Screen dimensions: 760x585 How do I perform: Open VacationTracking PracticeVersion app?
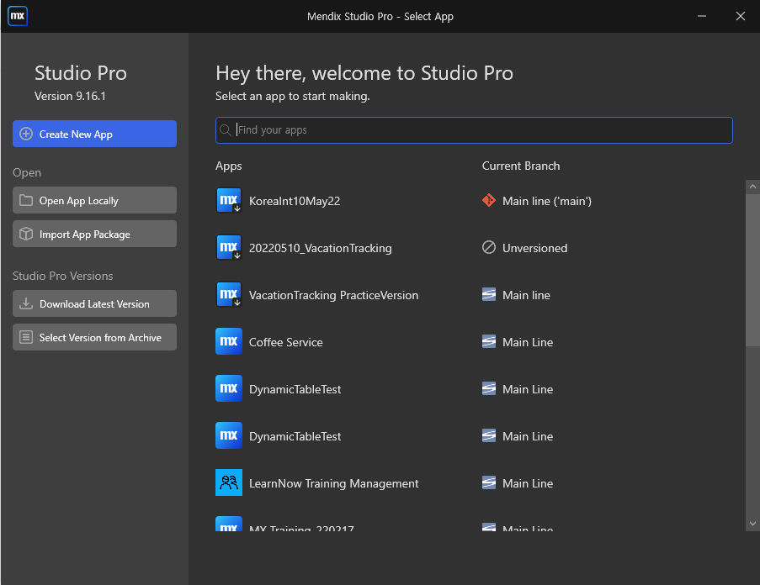click(x=333, y=295)
